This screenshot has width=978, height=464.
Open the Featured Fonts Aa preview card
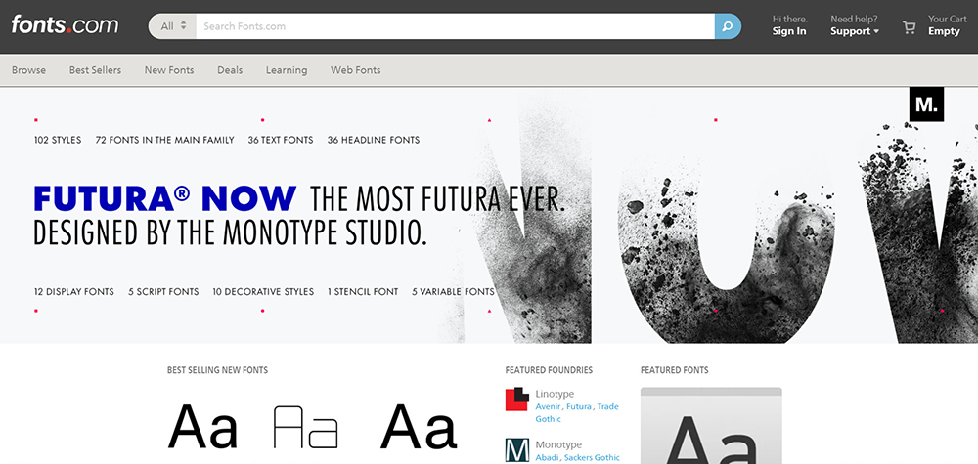point(711,425)
